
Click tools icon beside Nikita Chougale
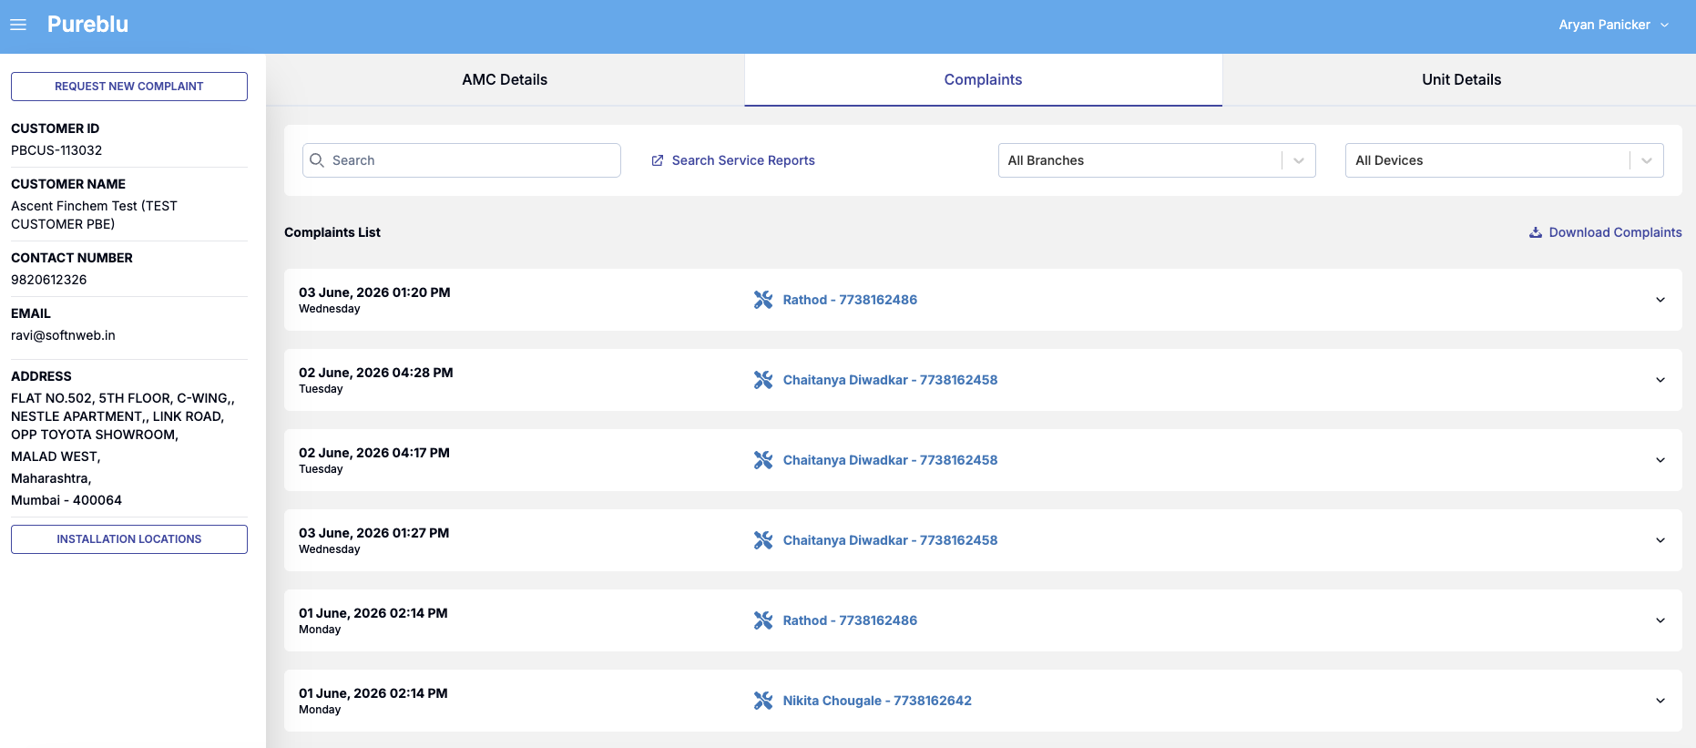(763, 701)
